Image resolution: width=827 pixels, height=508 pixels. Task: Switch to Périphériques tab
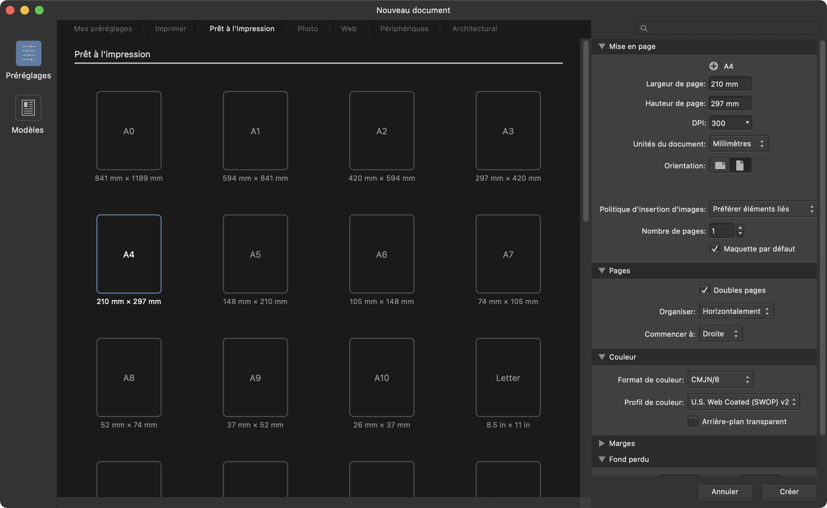(x=404, y=29)
